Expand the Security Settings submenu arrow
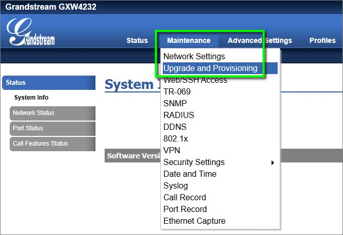Viewport: 343px width, 235px height. [x=273, y=162]
